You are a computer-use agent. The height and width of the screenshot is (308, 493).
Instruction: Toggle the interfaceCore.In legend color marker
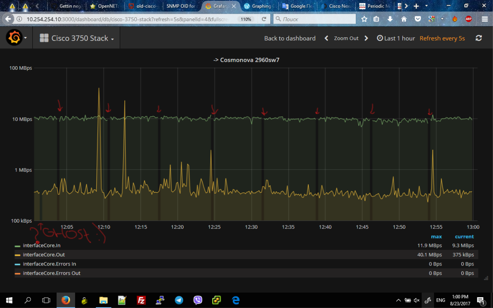(18, 245)
